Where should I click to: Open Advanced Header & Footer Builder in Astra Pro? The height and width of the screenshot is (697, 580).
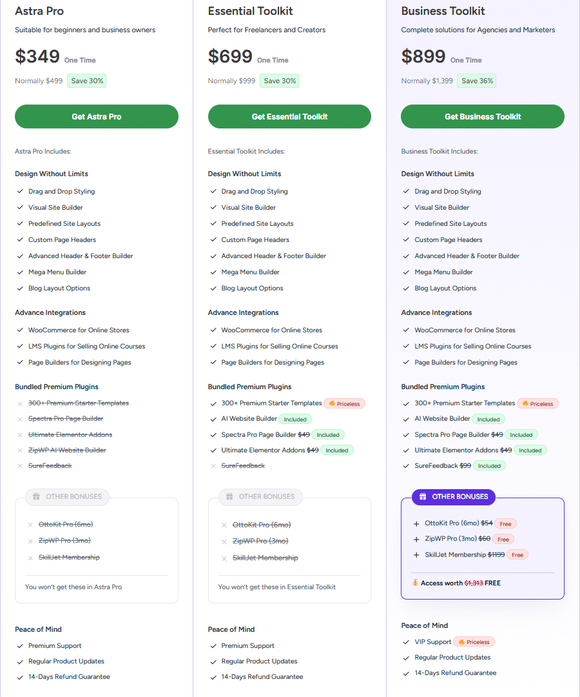point(81,256)
